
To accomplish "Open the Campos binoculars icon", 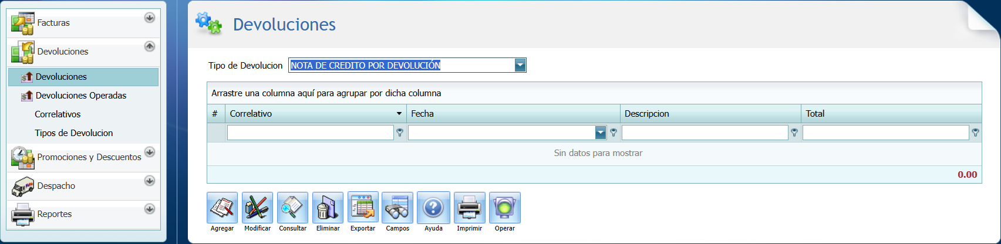I will pos(397,208).
